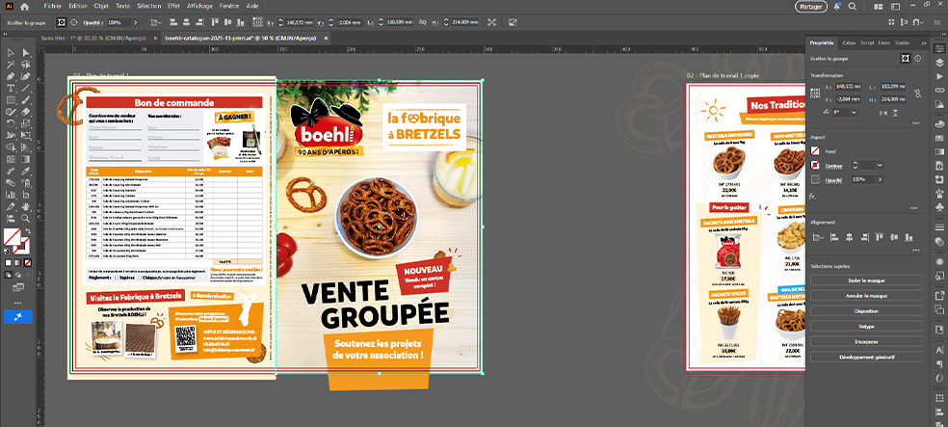This screenshot has width=948, height=427.
Task: Switch to Sans titre document tab
Action: pos(93,38)
